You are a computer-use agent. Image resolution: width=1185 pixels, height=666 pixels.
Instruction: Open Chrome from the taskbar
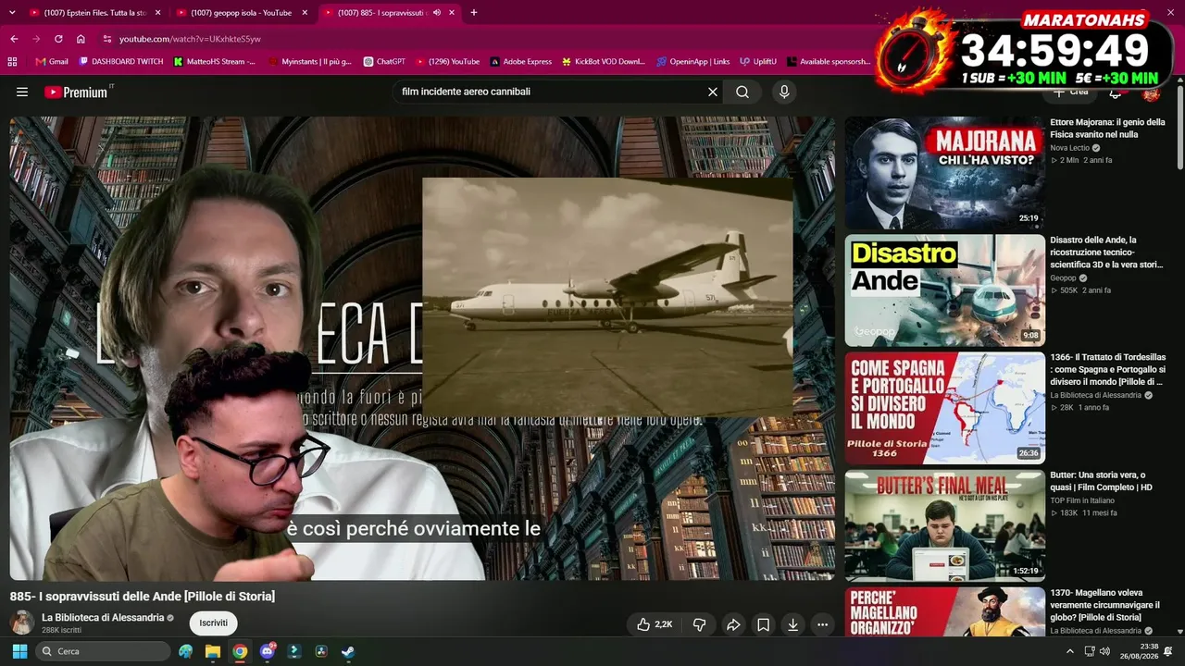pos(240,651)
